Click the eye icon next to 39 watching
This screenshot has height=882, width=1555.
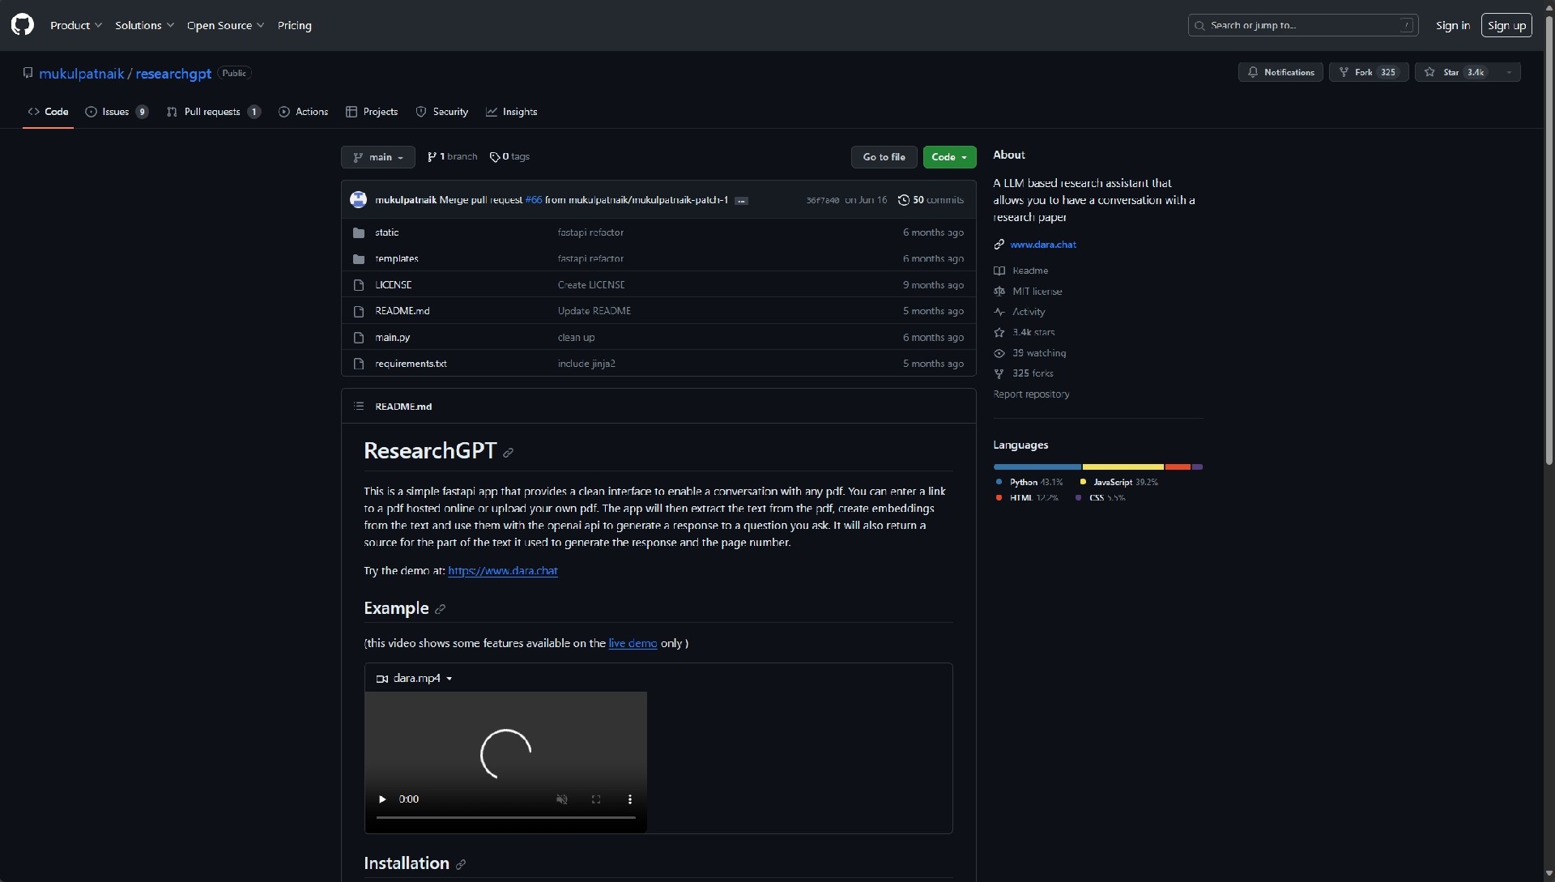pos(999,353)
